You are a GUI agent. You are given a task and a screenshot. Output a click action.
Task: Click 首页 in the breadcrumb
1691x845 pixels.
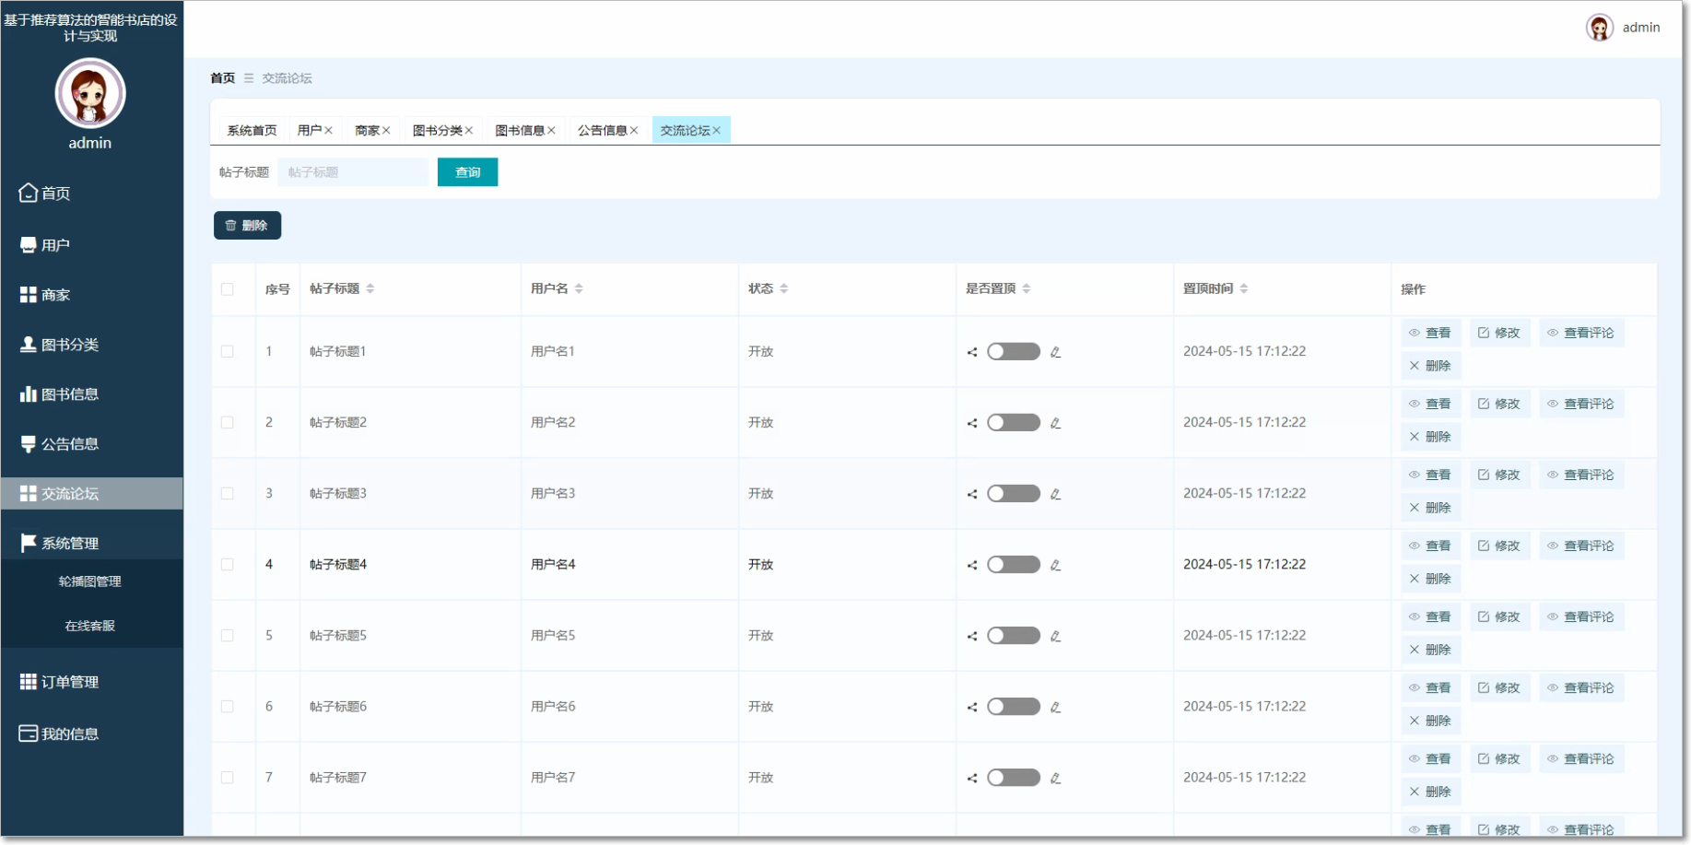point(223,78)
